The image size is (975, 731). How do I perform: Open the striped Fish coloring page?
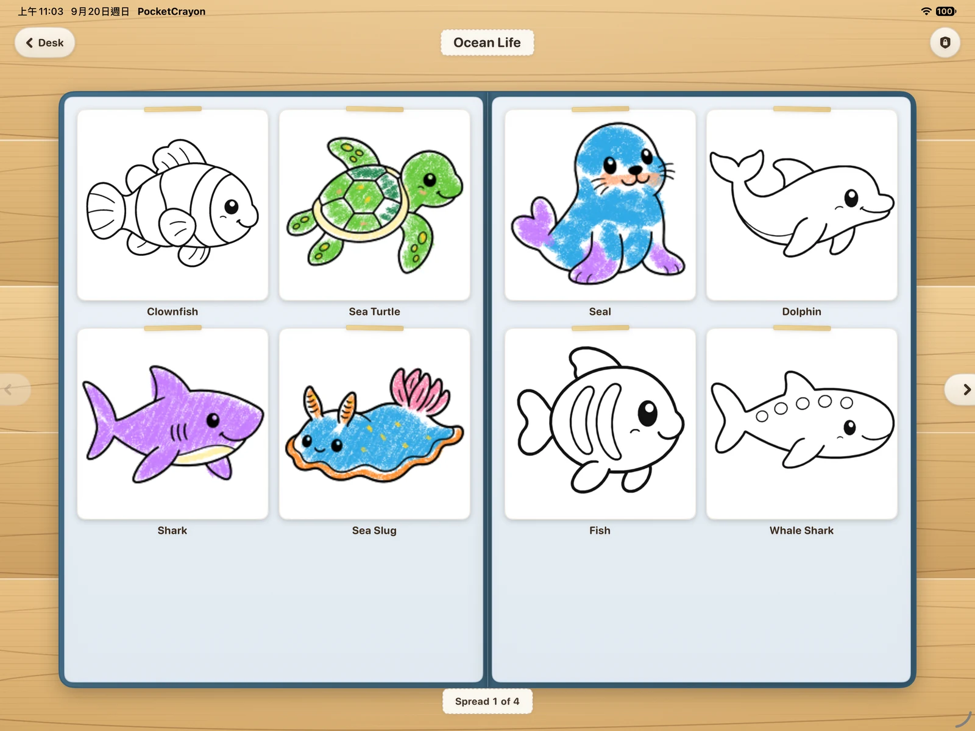coord(600,424)
